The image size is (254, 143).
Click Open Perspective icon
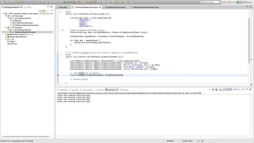224,2
